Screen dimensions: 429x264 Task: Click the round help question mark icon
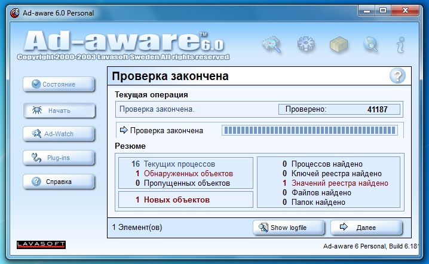tap(397, 76)
